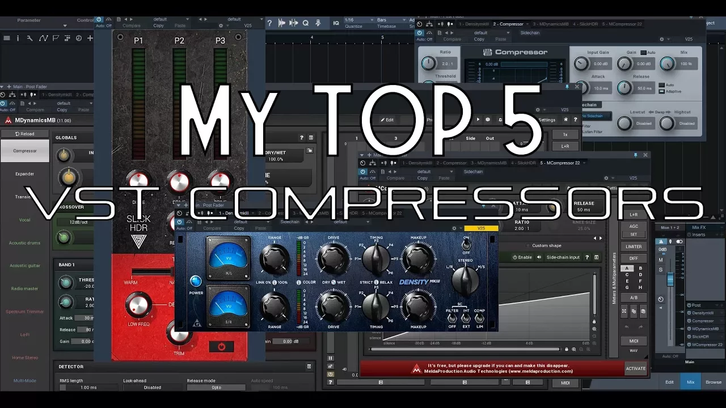Image resolution: width=726 pixels, height=408 pixels.
Task: Click the LIMITER button
Action: click(x=634, y=246)
